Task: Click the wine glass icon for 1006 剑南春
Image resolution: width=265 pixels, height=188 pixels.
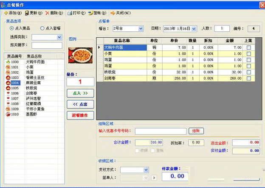Action: (x=8, y=93)
